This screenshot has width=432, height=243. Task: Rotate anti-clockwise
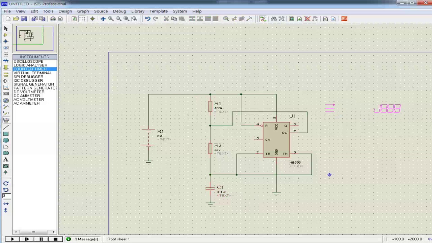tap(6, 190)
